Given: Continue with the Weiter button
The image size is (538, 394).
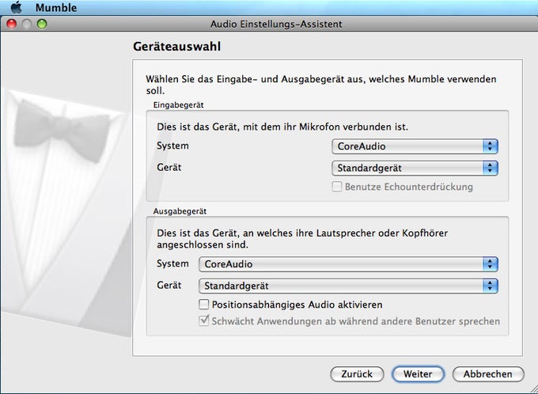Looking at the screenshot, I should (418, 373).
